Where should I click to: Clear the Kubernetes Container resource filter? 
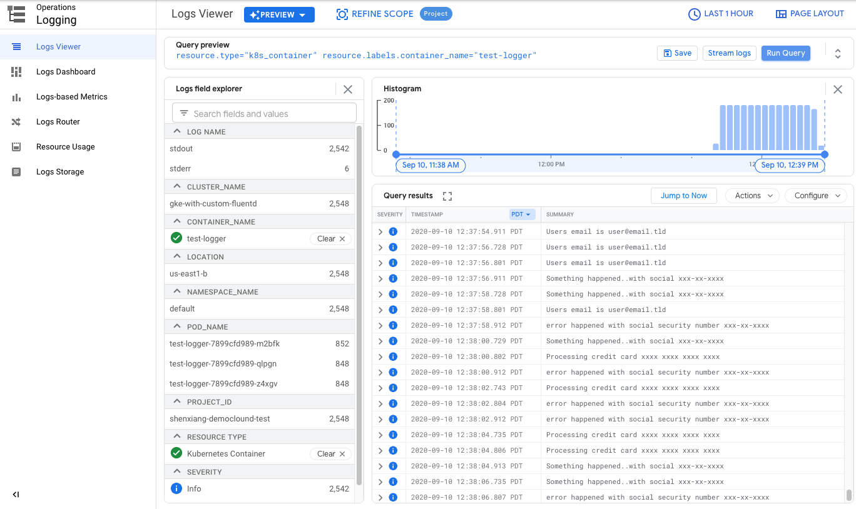330,453
